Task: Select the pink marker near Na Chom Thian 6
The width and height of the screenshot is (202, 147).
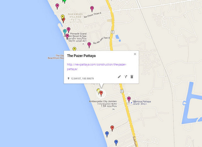Action: (92, 9)
